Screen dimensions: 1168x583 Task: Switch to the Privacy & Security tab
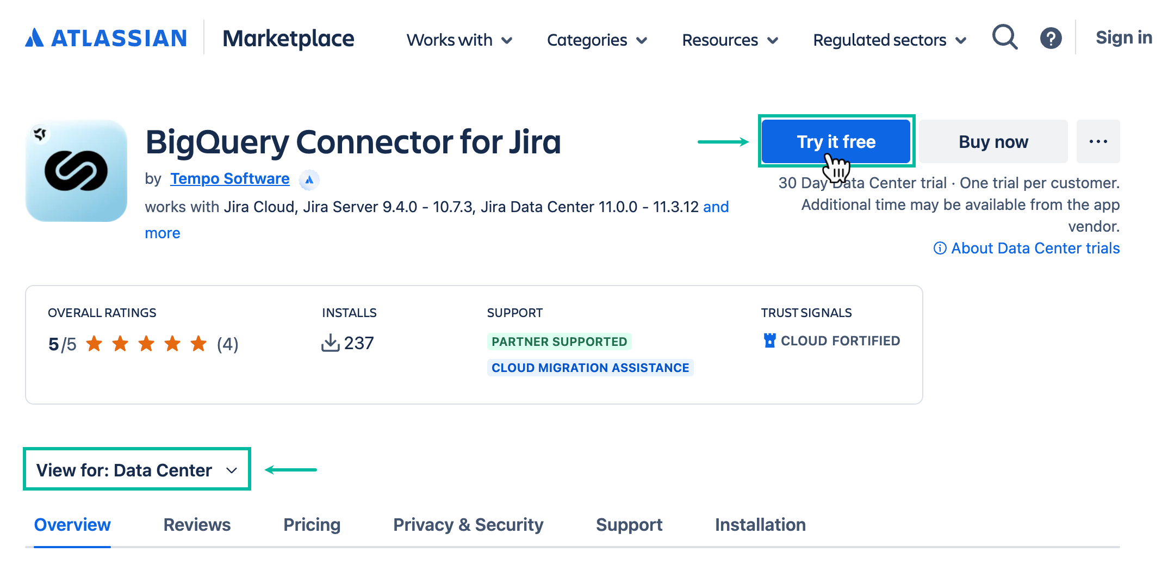[x=468, y=524]
